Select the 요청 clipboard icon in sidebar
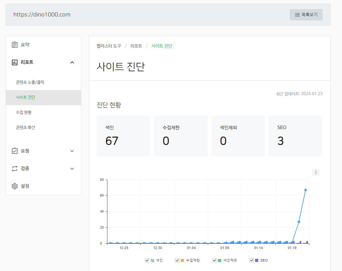Screen dimensions: 342x271 pyautogui.click(x=14, y=151)
